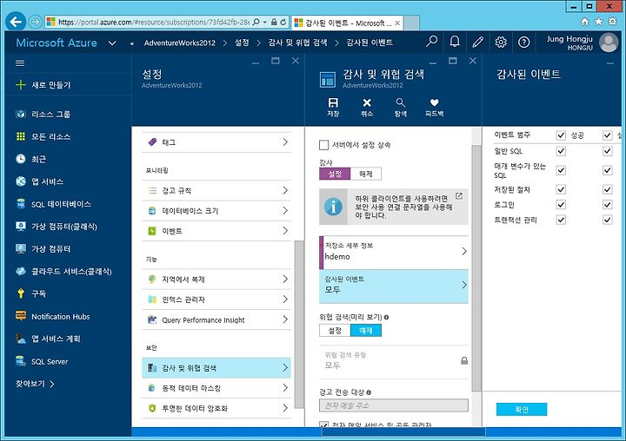Select 감사 및 위협 검색 settings row
The image size is (626, 441).
[x=216, y=367]
